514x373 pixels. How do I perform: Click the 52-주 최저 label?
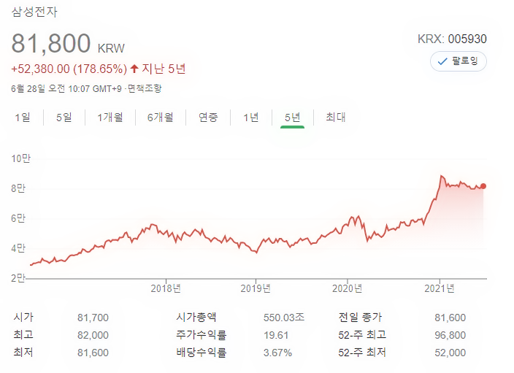(x=362, y=353)
